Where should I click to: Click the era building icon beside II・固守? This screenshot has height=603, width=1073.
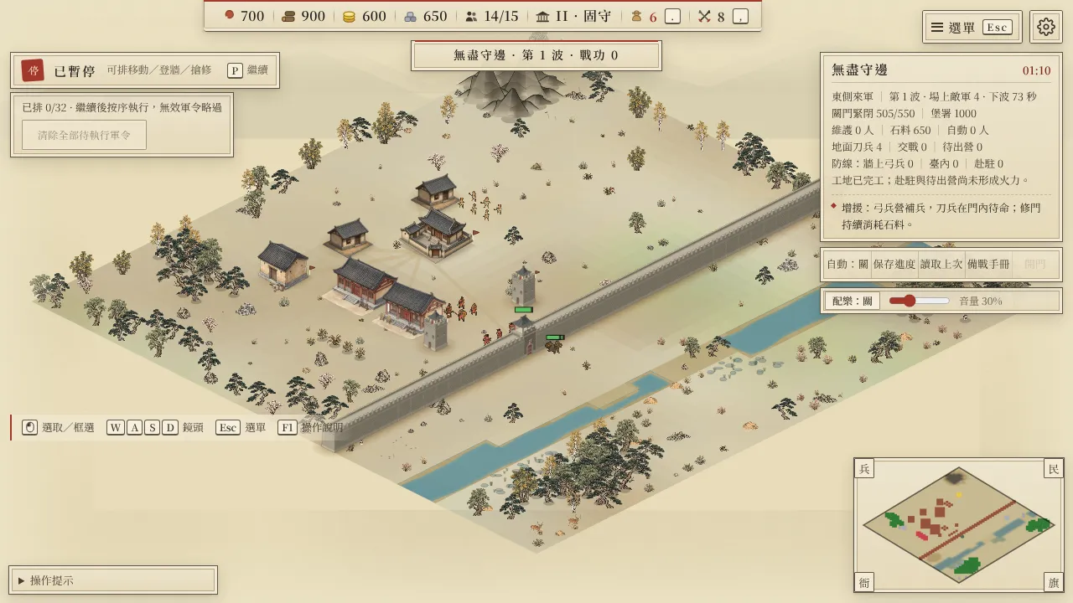point(542,16)
